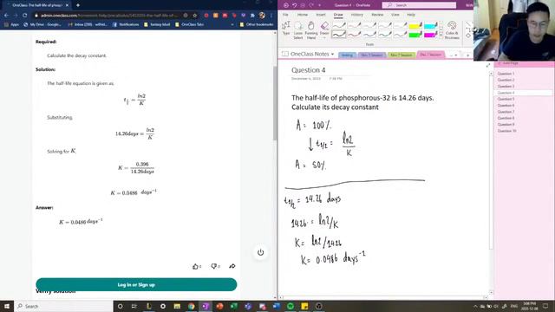Open the OneClass Notes notebook dropdown
Screen dimensions: 555x312
(332, 54)
